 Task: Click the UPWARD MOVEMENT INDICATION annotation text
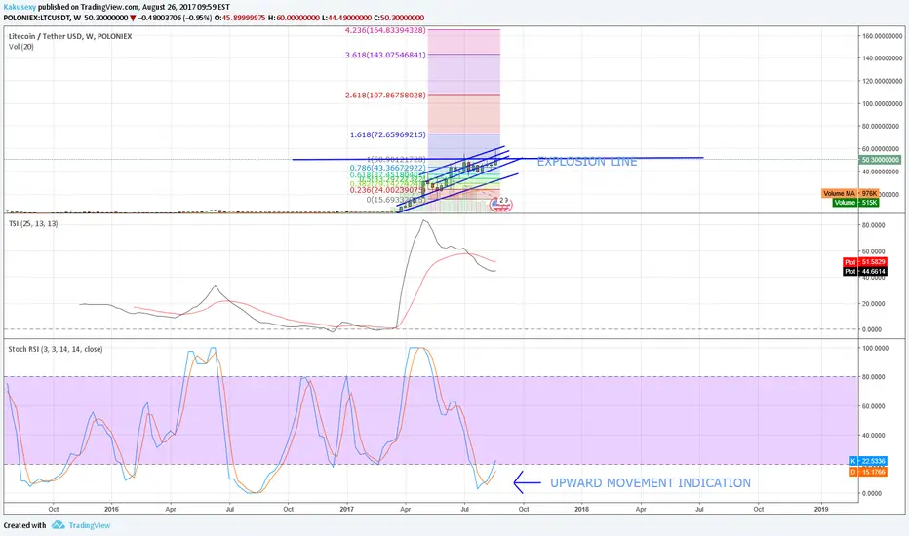click(x=651, y=482)
